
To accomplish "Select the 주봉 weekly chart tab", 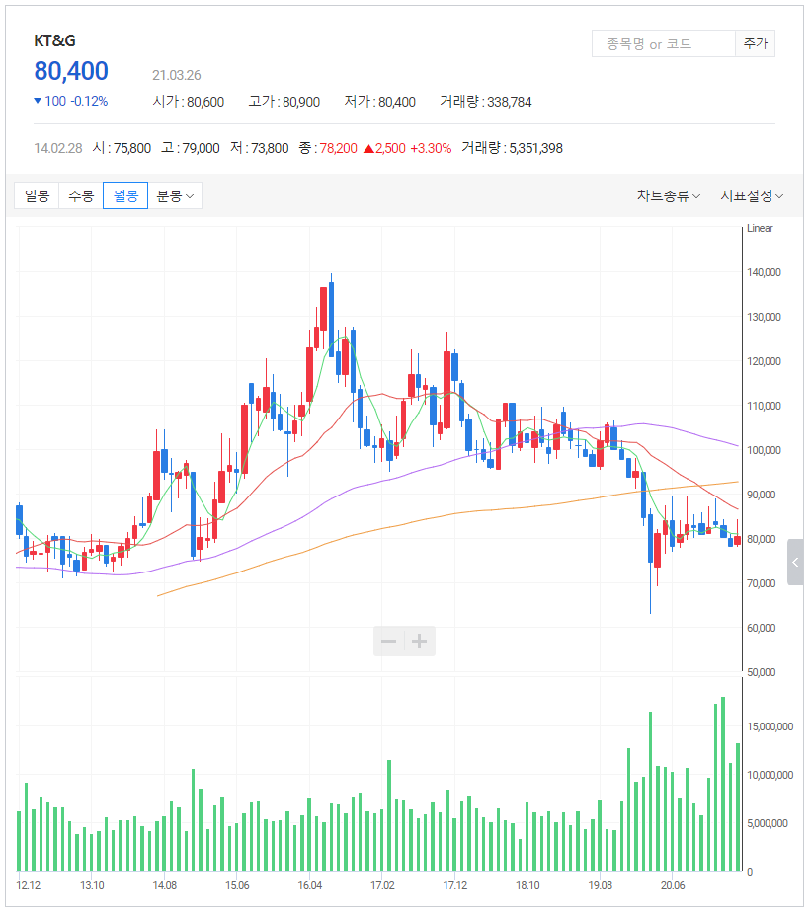I will point(81,195).
